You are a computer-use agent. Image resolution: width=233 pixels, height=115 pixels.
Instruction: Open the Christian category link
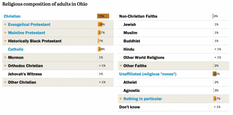(x=12, y=16)
